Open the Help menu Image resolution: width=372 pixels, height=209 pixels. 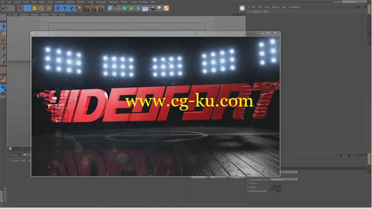(x=153, y=2)
